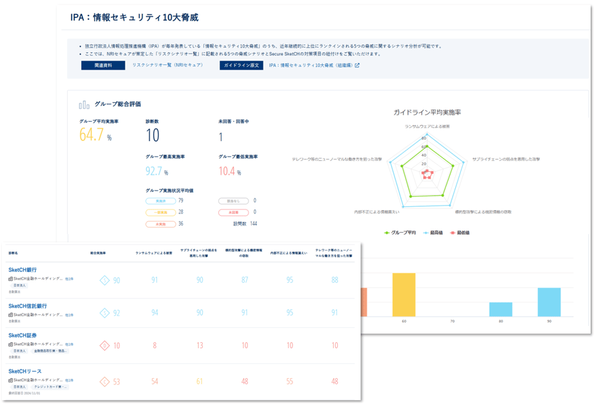Click the building icon under SketCH証券

pyautogui.click(x=11, y=345)
